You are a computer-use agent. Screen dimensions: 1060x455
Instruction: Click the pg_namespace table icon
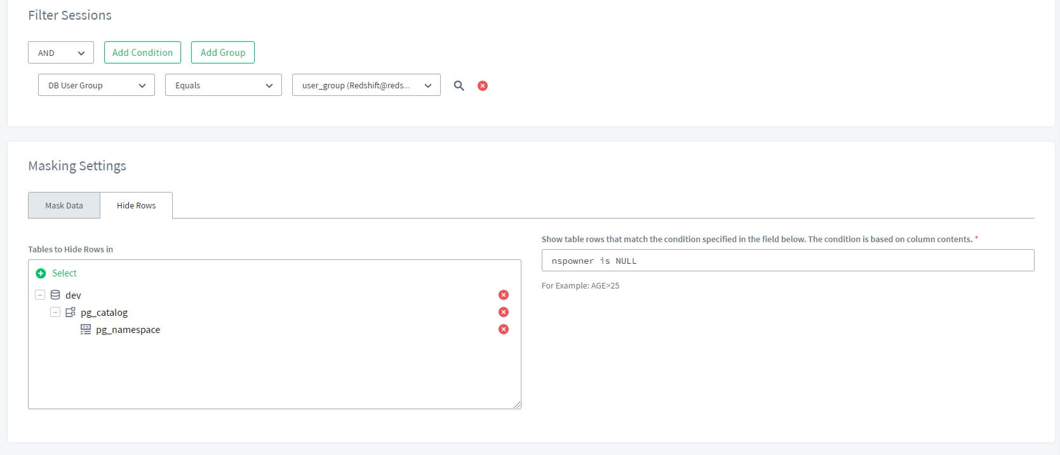86,329
